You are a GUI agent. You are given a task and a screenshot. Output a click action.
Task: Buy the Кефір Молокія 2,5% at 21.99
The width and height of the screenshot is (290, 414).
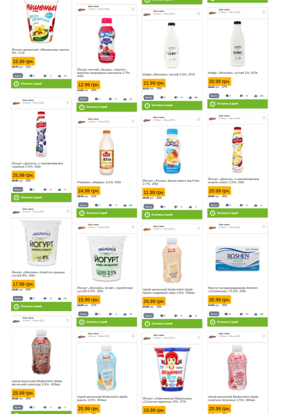[x=148, y=97]
